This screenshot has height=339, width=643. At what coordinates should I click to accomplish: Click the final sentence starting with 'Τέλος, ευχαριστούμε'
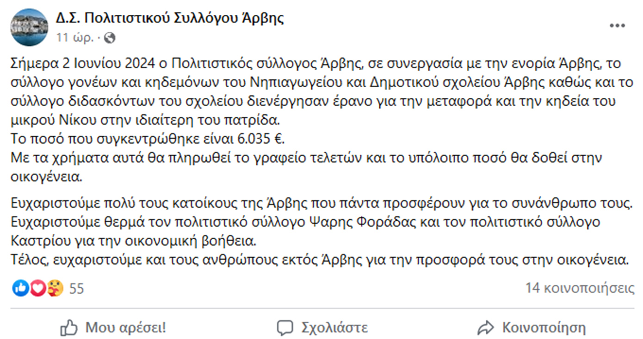tap(320, 260)
